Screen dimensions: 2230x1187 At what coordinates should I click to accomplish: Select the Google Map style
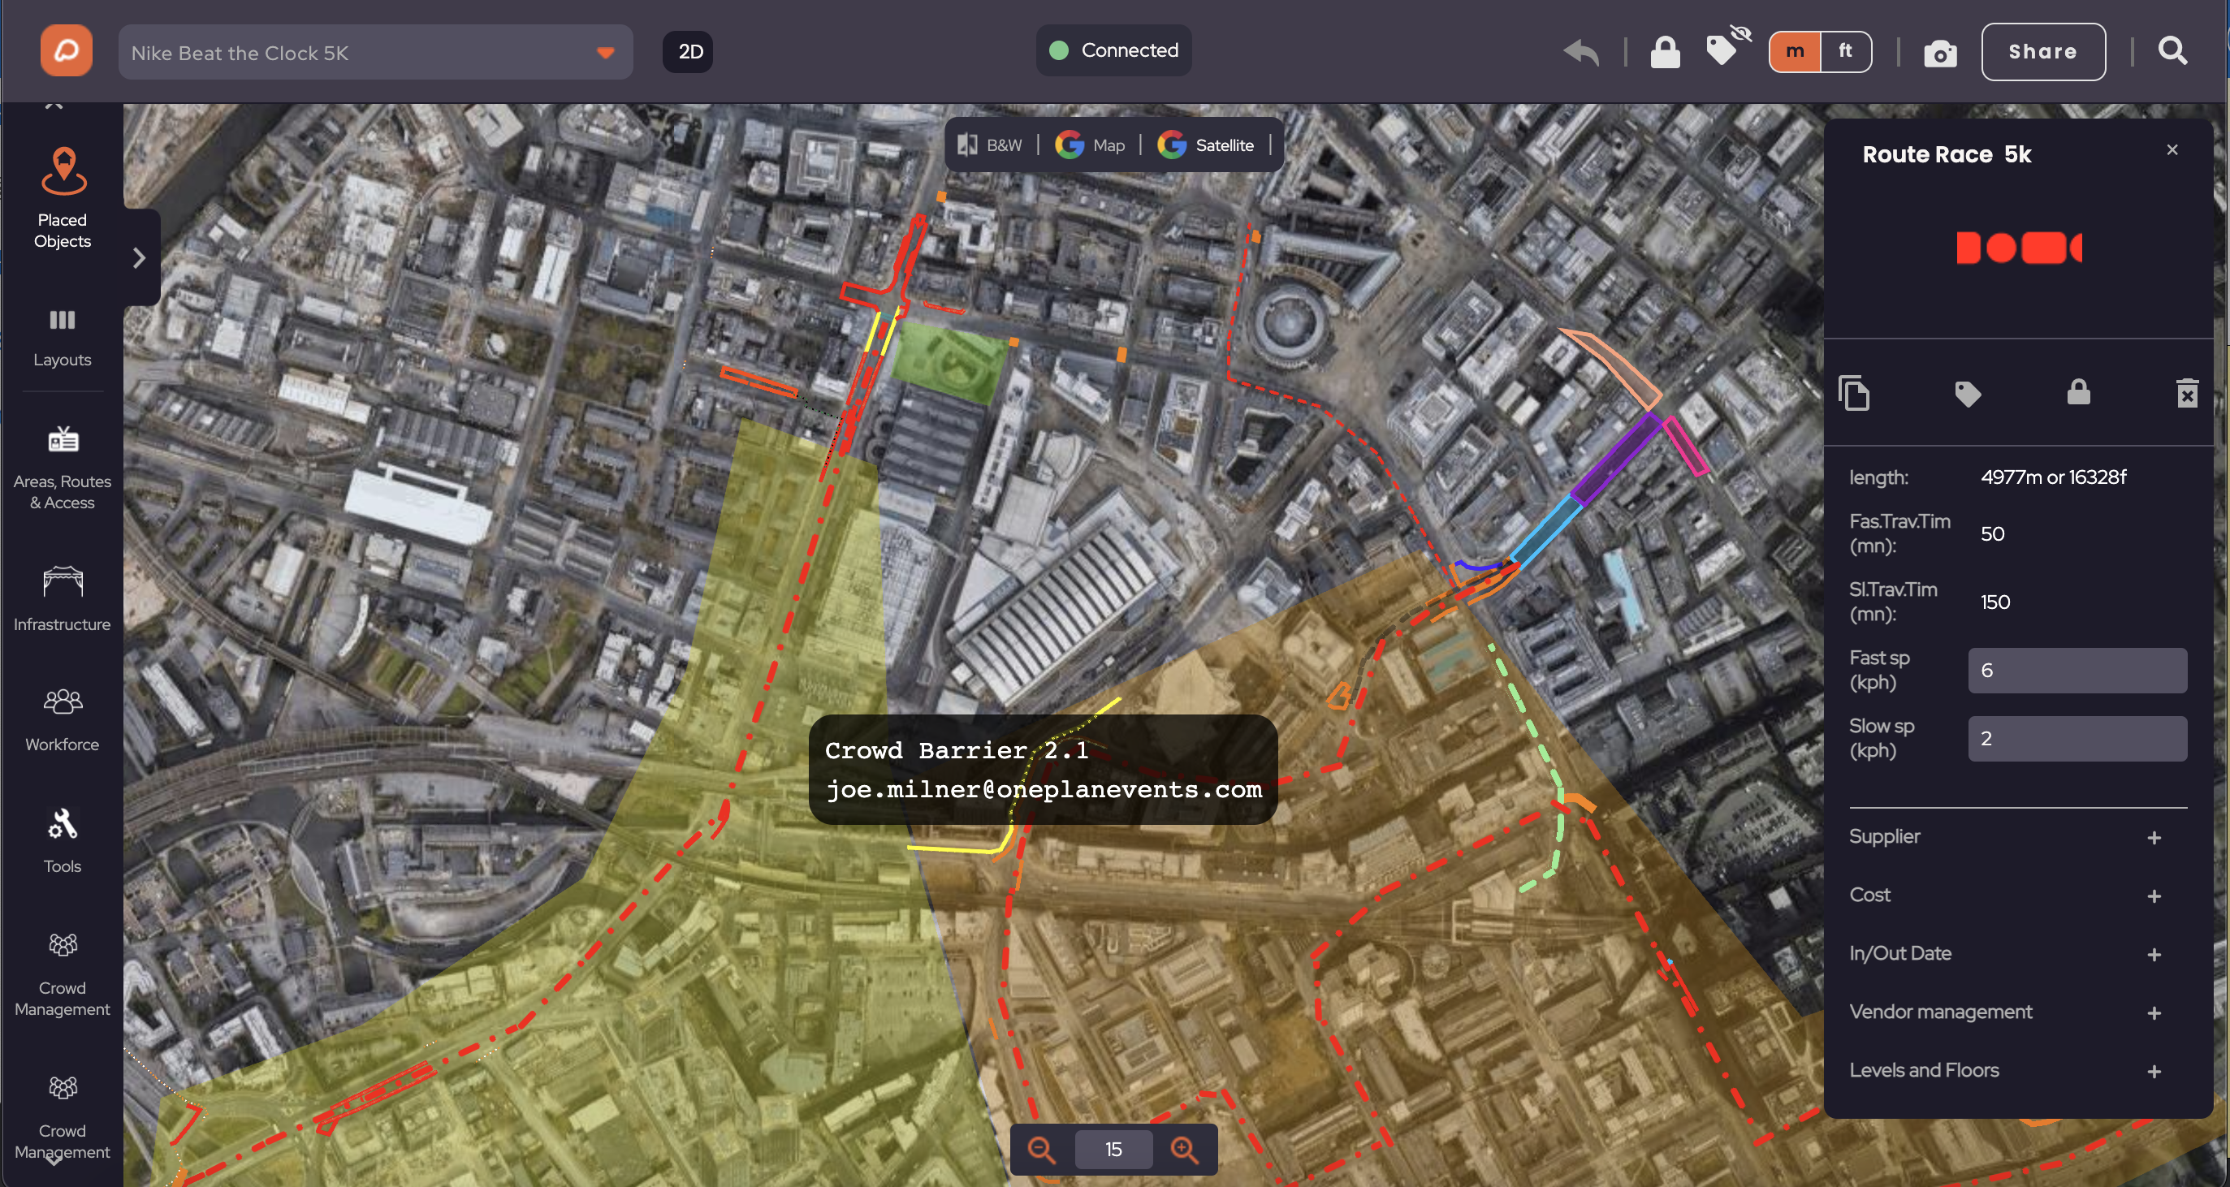point(1090,145)
